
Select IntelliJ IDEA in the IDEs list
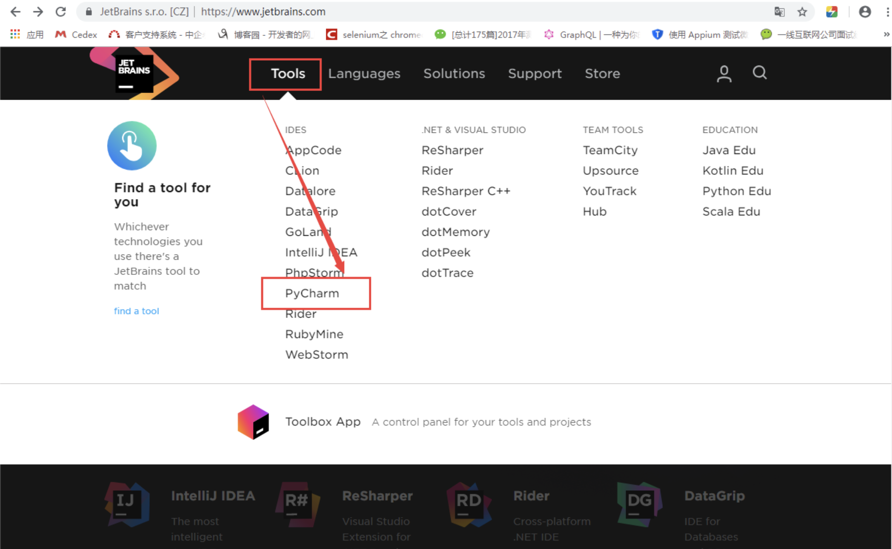[x=321, y=252]
